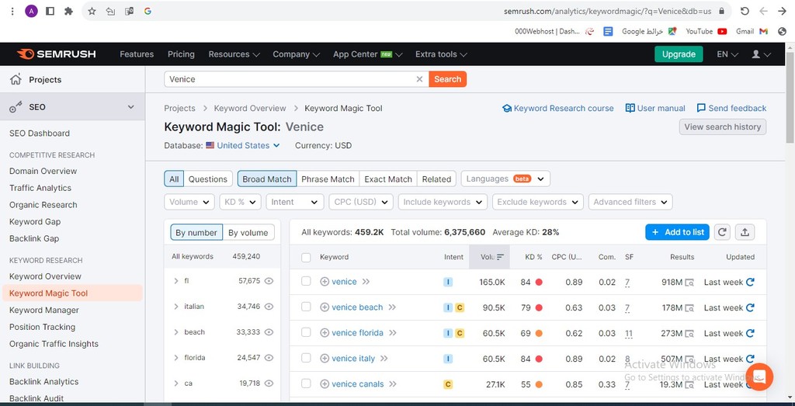Open the Intent filter dropdown
The height and width of the screenshot is (406, 795).
(294, 202)
